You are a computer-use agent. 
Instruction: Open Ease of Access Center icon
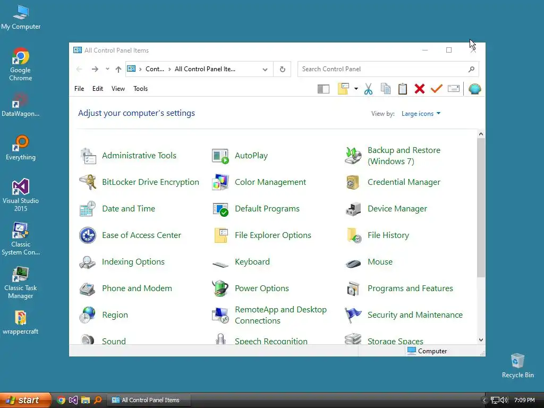pyautogui.click(x=88, y=235)
